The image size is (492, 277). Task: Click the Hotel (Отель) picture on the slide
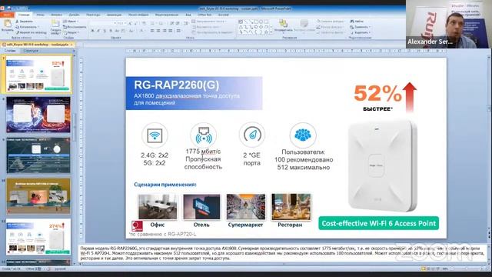pos(201,207)
